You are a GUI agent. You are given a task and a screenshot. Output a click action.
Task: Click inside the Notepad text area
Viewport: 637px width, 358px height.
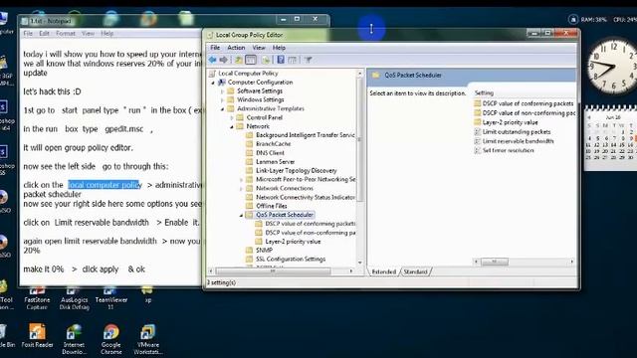[111, 162]
